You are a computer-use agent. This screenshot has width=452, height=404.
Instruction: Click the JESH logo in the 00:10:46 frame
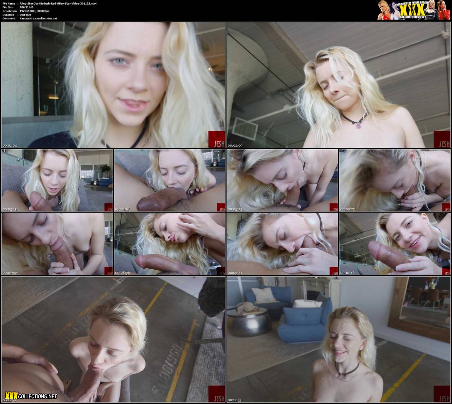(x=446, y=271)
